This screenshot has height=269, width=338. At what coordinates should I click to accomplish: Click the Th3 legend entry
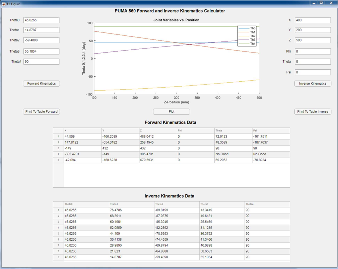[x=247, y=39]
